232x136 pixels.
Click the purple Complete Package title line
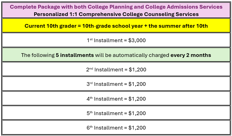116,7
